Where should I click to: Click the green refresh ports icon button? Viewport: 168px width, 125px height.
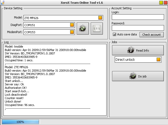point(83,29)
